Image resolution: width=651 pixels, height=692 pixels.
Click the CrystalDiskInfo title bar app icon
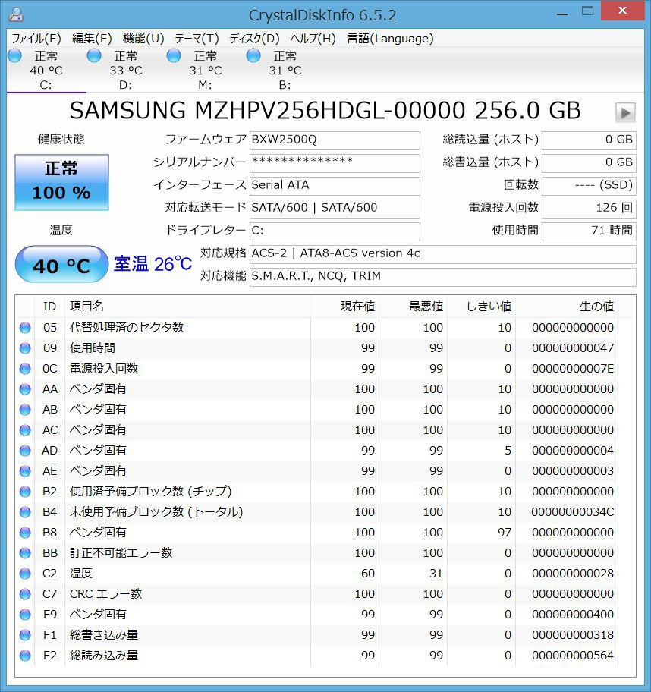(x=16, y=14)
